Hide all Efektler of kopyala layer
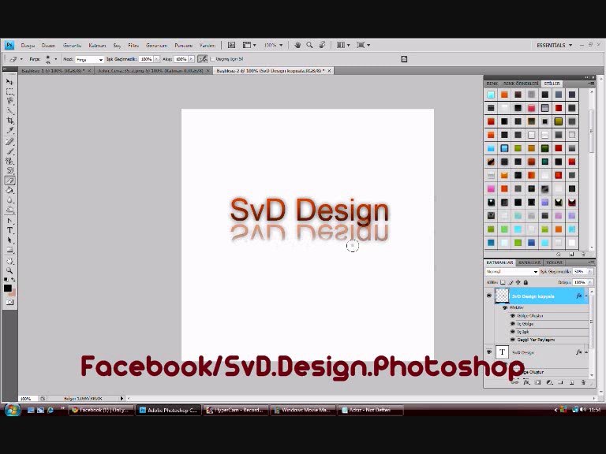The height and width of the screenshot is (454, 606). [x=504, y=307]
